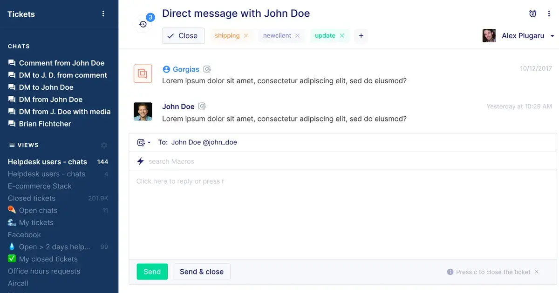The height and width of the screenshot is (293, 559).
Task: Click the Tickets kebab menu icon
Action: point(103,13)
